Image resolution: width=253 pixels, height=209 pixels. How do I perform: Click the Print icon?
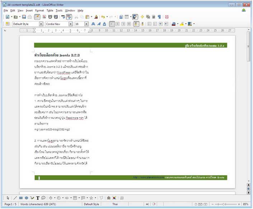pos(50,17)
